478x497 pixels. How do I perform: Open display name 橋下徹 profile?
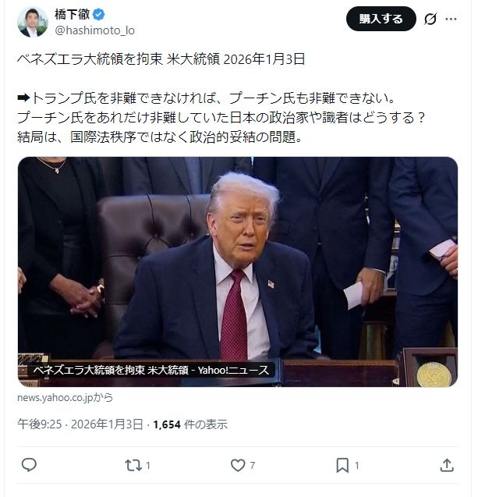[x=73, y=14]
